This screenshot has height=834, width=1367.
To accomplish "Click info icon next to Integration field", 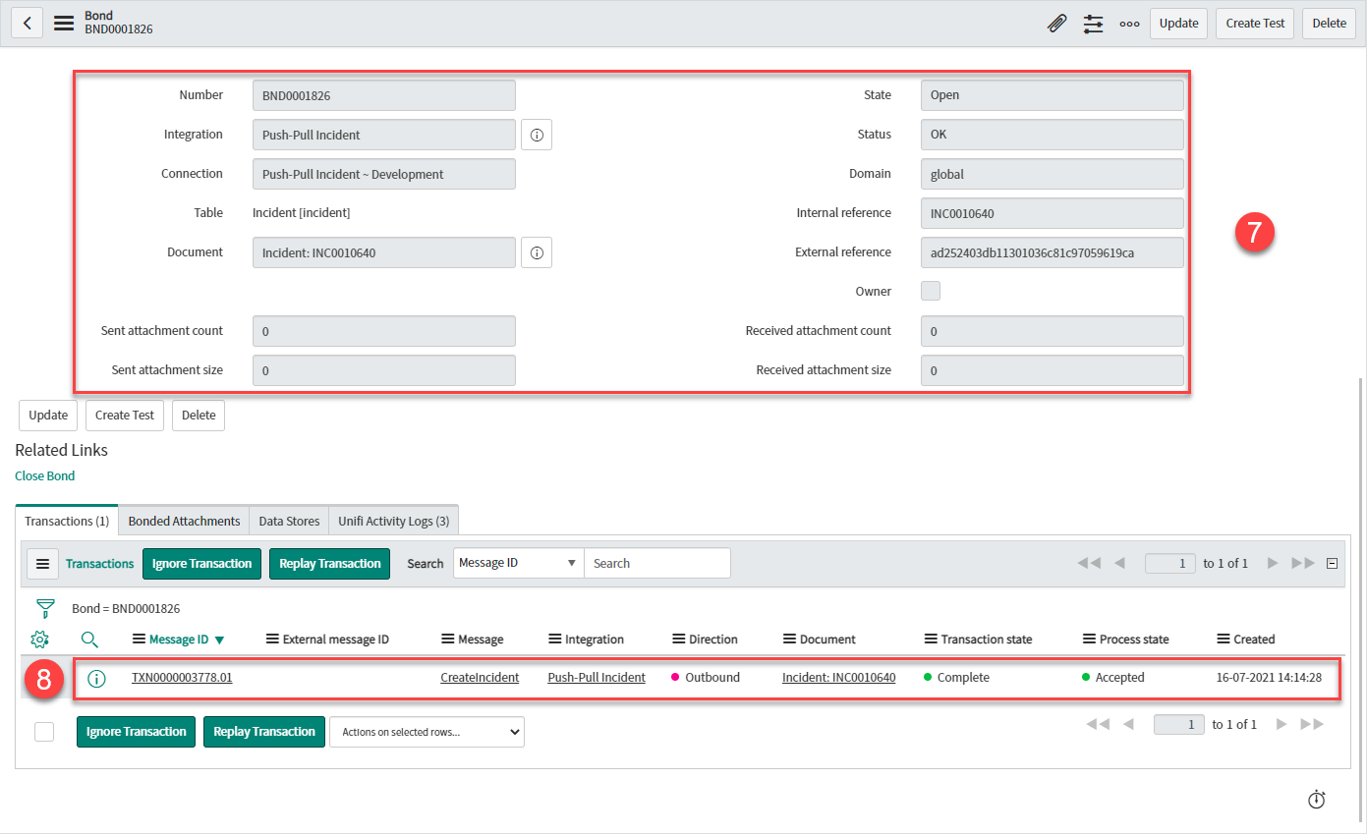I will click(x=537, y=135).
